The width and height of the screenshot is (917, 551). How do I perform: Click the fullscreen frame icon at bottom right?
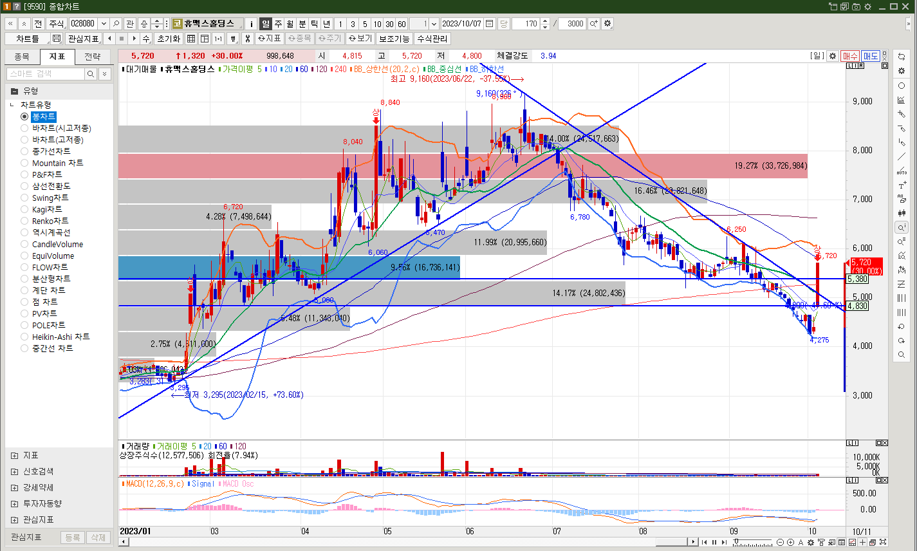click(x=882, y=543)
